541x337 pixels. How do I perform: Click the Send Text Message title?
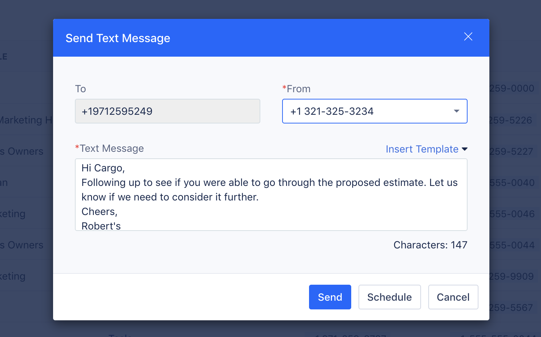coord(118,38)
